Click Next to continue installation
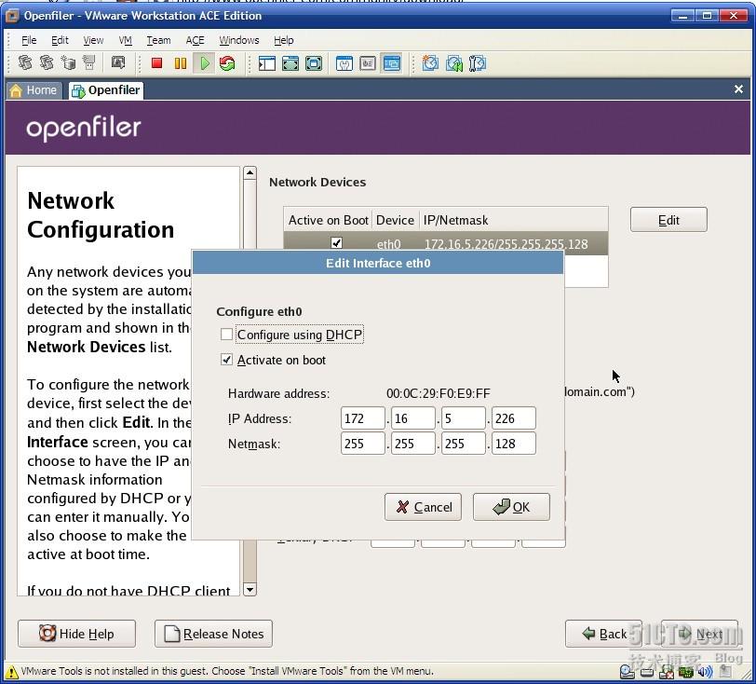Screen dimensions: 756x684 (x=699, y=634)
